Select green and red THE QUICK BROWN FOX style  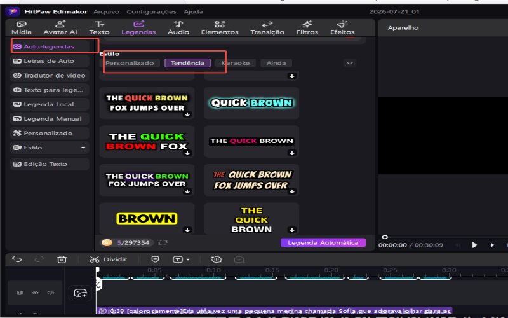[x=147, y=141]
